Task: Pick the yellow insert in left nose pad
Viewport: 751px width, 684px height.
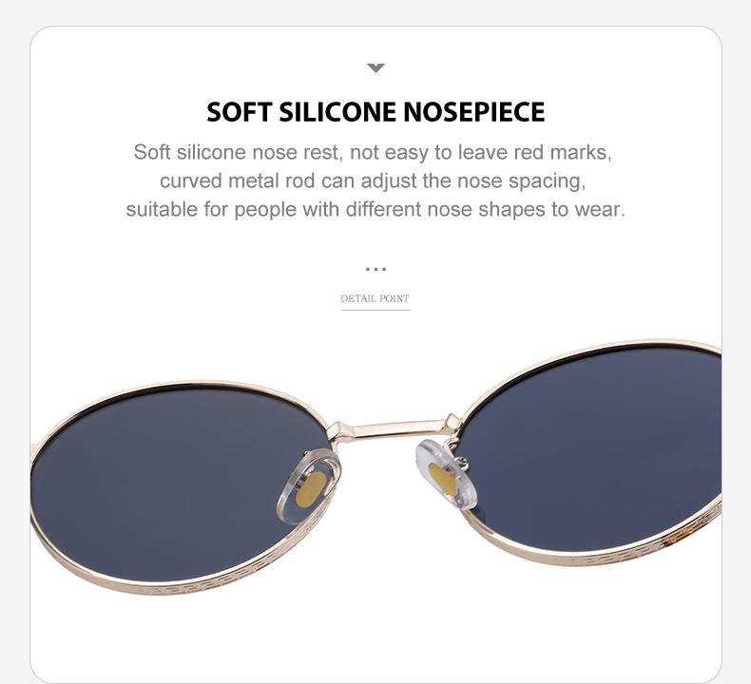Action: tap(311, 489)
